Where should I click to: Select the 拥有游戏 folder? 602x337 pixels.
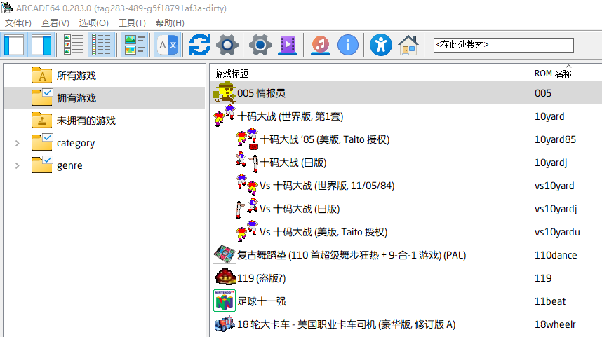76,98
